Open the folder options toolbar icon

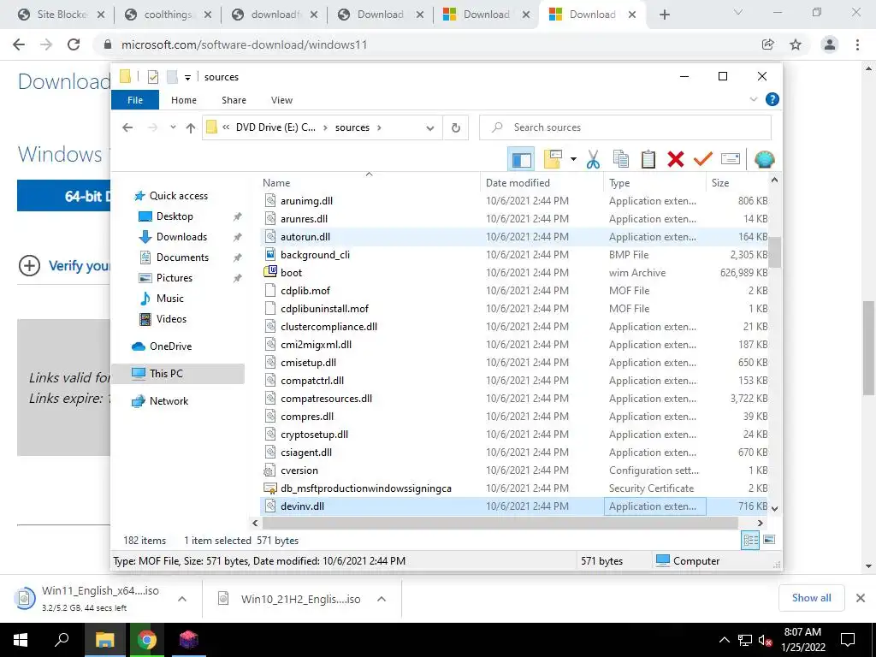tap(552, 160)
